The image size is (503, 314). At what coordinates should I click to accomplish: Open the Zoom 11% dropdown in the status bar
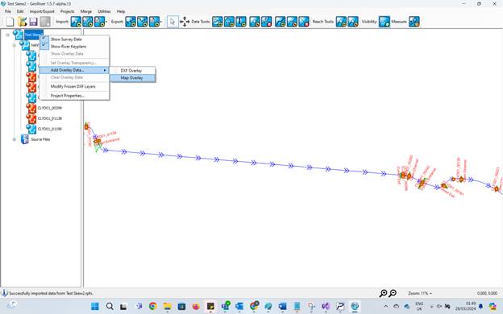point(420,293)
